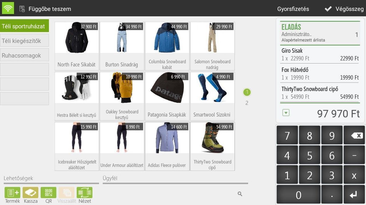This screenshot has width=366, height=205.
Task: Switch layout with the Nézet icon
Action: pyautogui.click(x=85, y=193)
